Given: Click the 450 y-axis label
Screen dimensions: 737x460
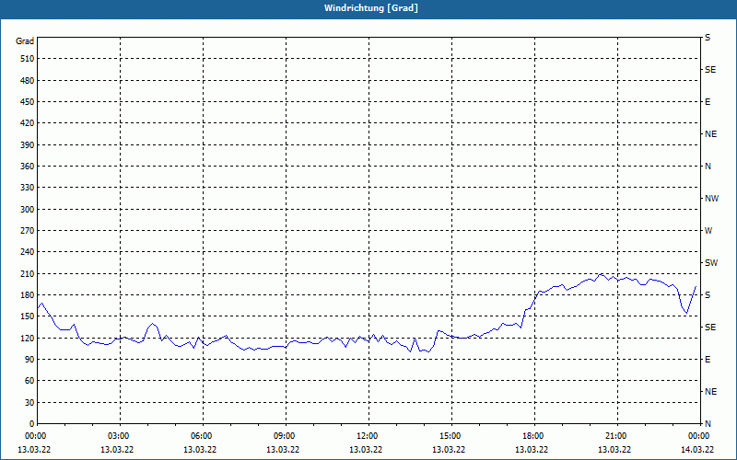Looking at the screenshot, I should click(x=28, y=102).
